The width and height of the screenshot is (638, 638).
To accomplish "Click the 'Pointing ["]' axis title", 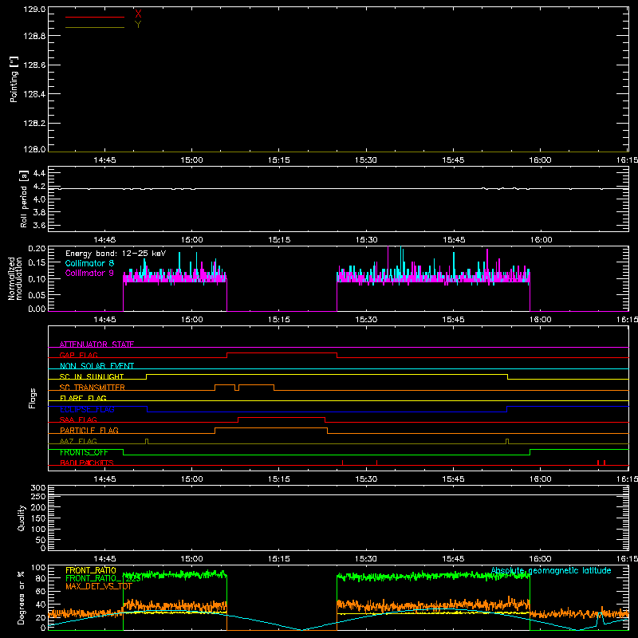I will point(14,79).
